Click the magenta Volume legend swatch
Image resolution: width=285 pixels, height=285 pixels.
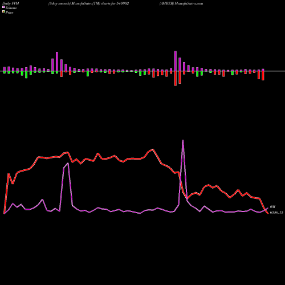click(x=3, y=7)
